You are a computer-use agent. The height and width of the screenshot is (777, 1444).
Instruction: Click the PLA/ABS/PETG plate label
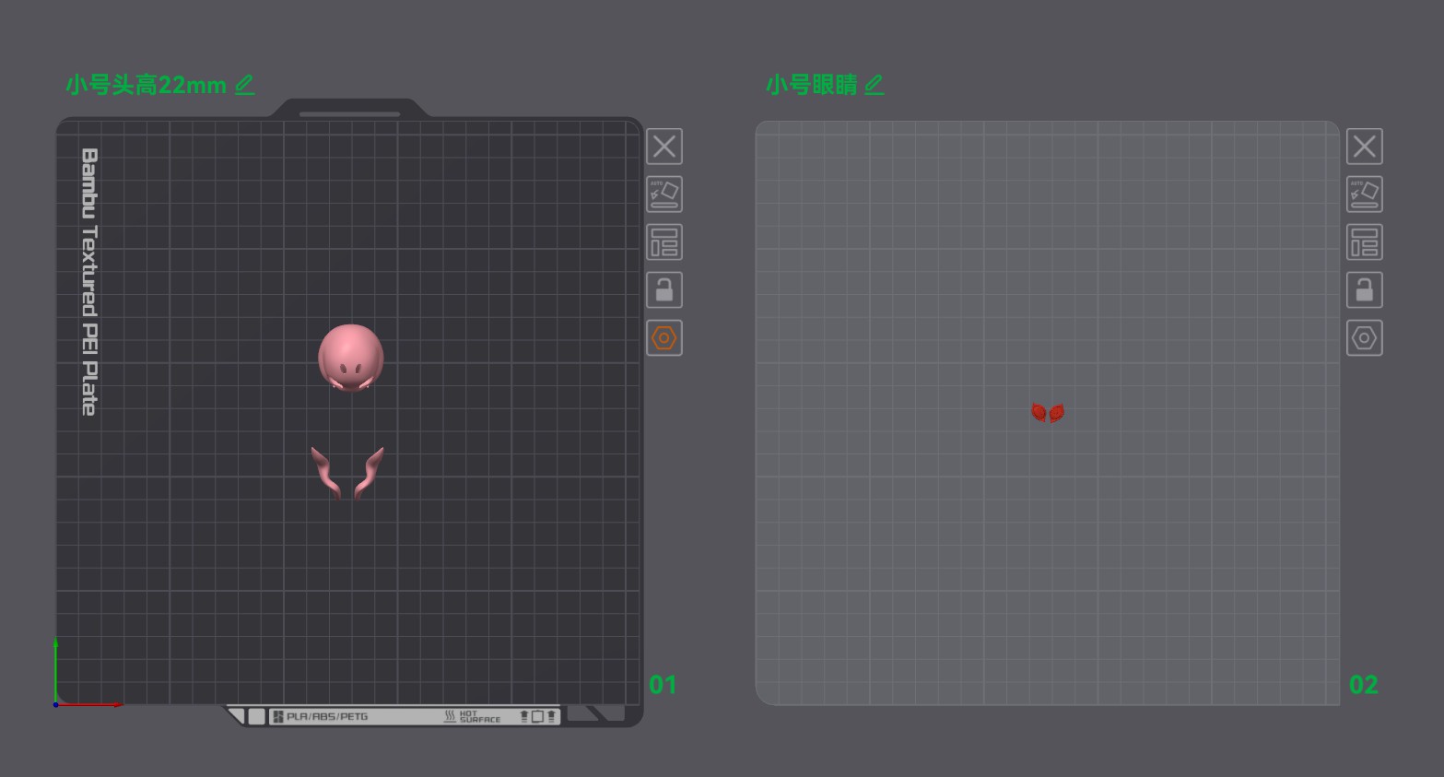point(327,716)
